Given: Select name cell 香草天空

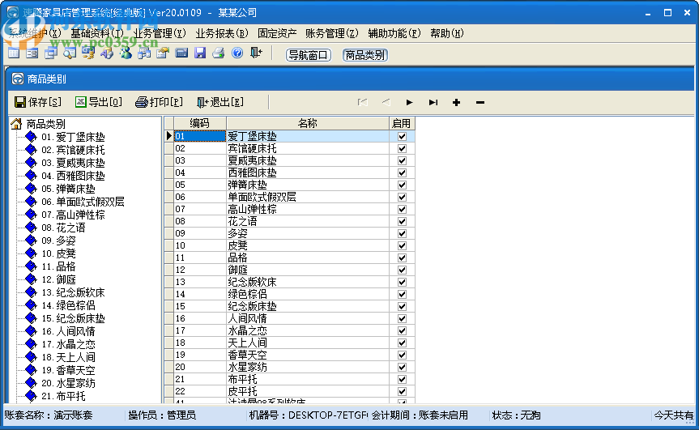Looking at the screenshot, I should [308, 355].
